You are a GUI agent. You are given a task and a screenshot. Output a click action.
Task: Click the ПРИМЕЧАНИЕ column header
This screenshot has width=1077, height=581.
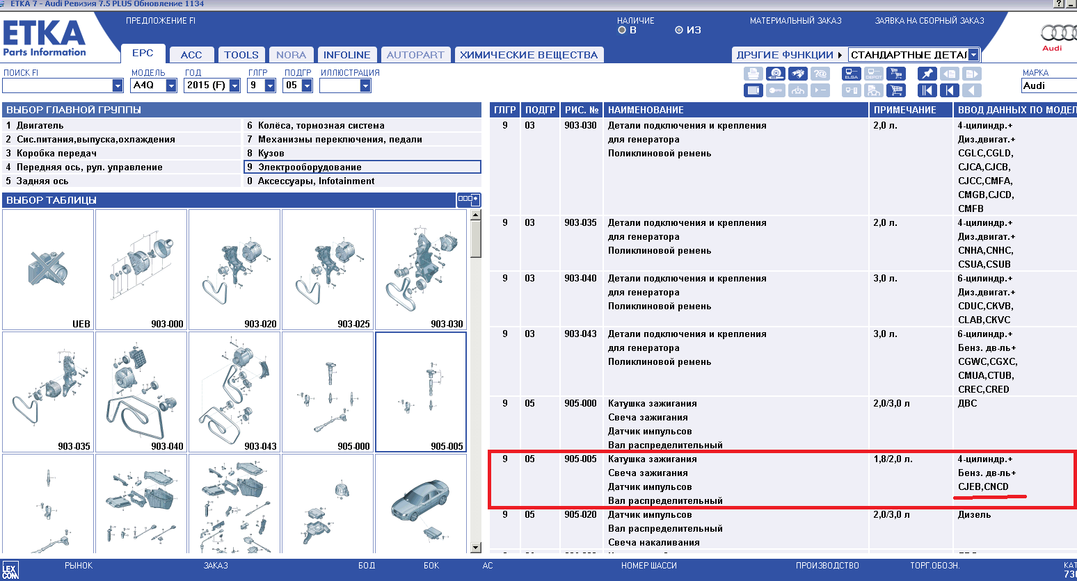pos(911,110)
